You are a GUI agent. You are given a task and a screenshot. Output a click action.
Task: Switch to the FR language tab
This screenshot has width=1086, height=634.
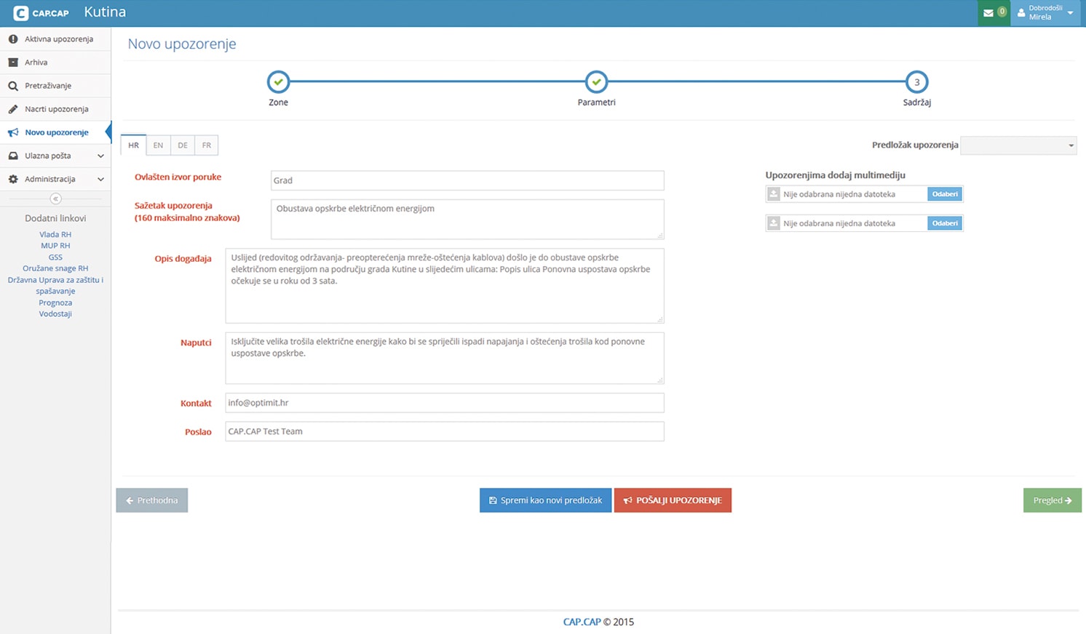pos(207,145)
